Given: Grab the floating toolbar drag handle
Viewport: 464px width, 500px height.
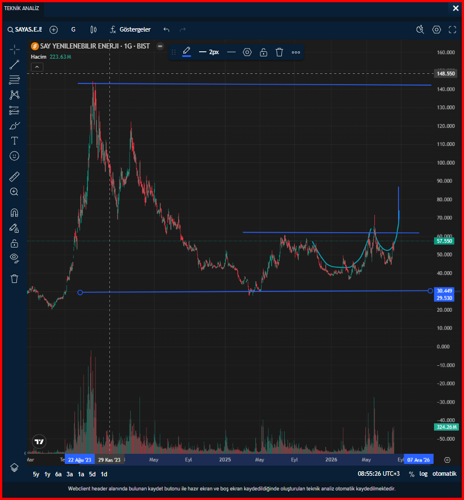Looking at the screenshot, I should click(174, 52).
